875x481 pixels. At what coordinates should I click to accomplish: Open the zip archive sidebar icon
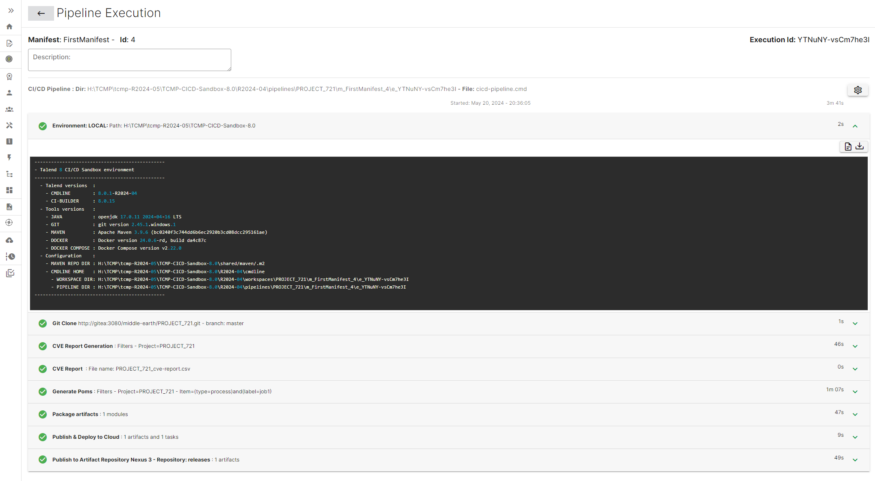tap(9, 141)
